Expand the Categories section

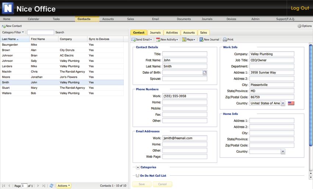point(138,167)
